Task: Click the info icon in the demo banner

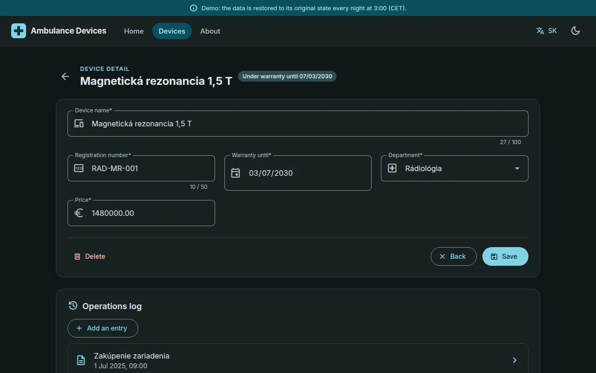Action: click(x=194, y=8)
